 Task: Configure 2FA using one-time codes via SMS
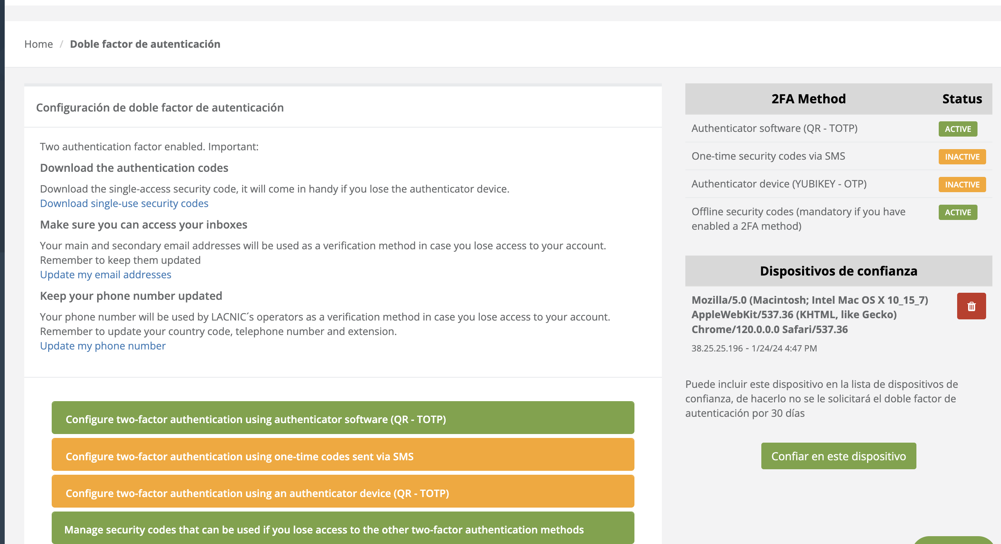tap(343, 455)
